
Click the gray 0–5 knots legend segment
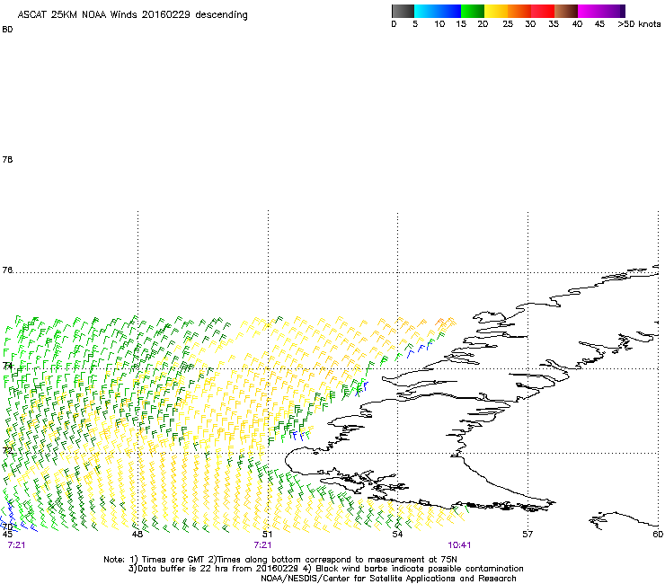[x=403, y=11]
